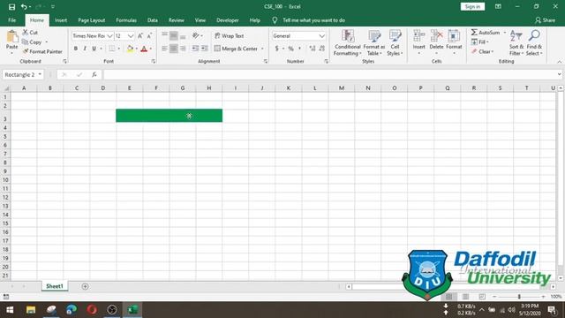Screen dimensions: 565x318
Task: Click the Share button
Action: [546, 20]
